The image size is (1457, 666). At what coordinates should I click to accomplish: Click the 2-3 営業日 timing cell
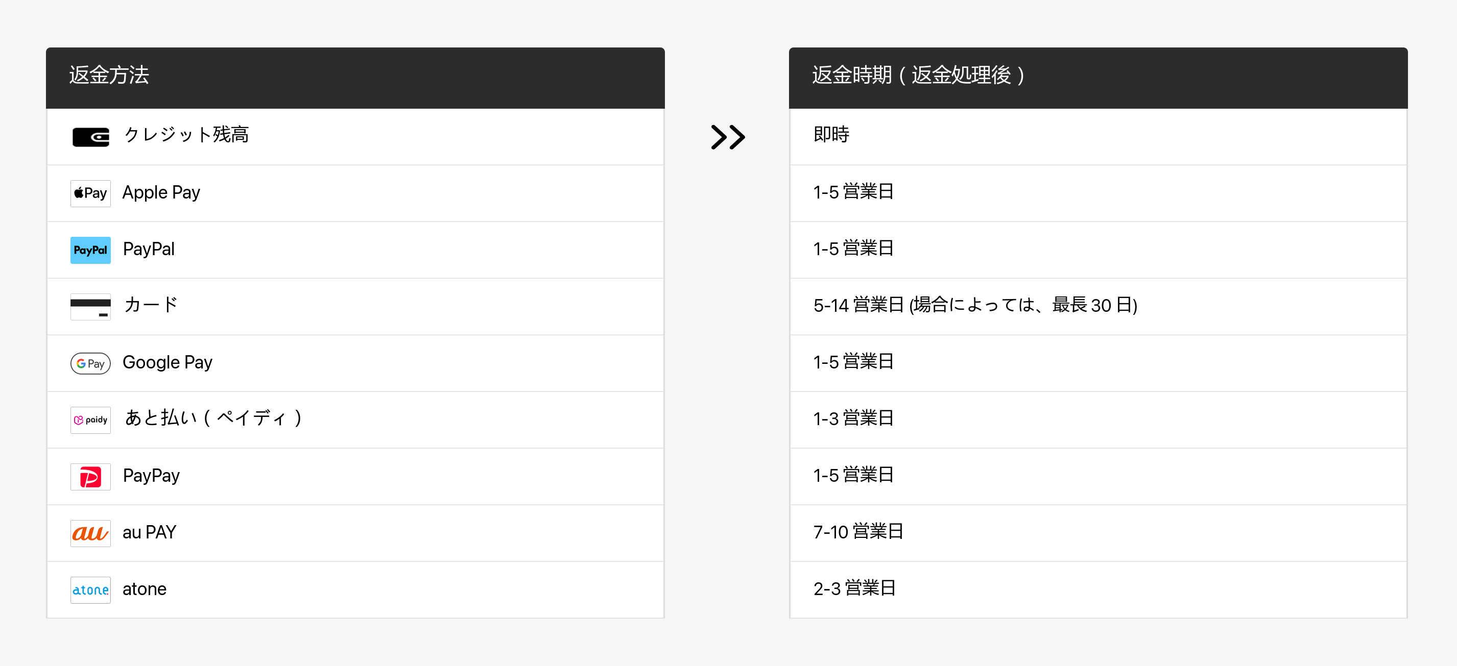coord(854,588)
